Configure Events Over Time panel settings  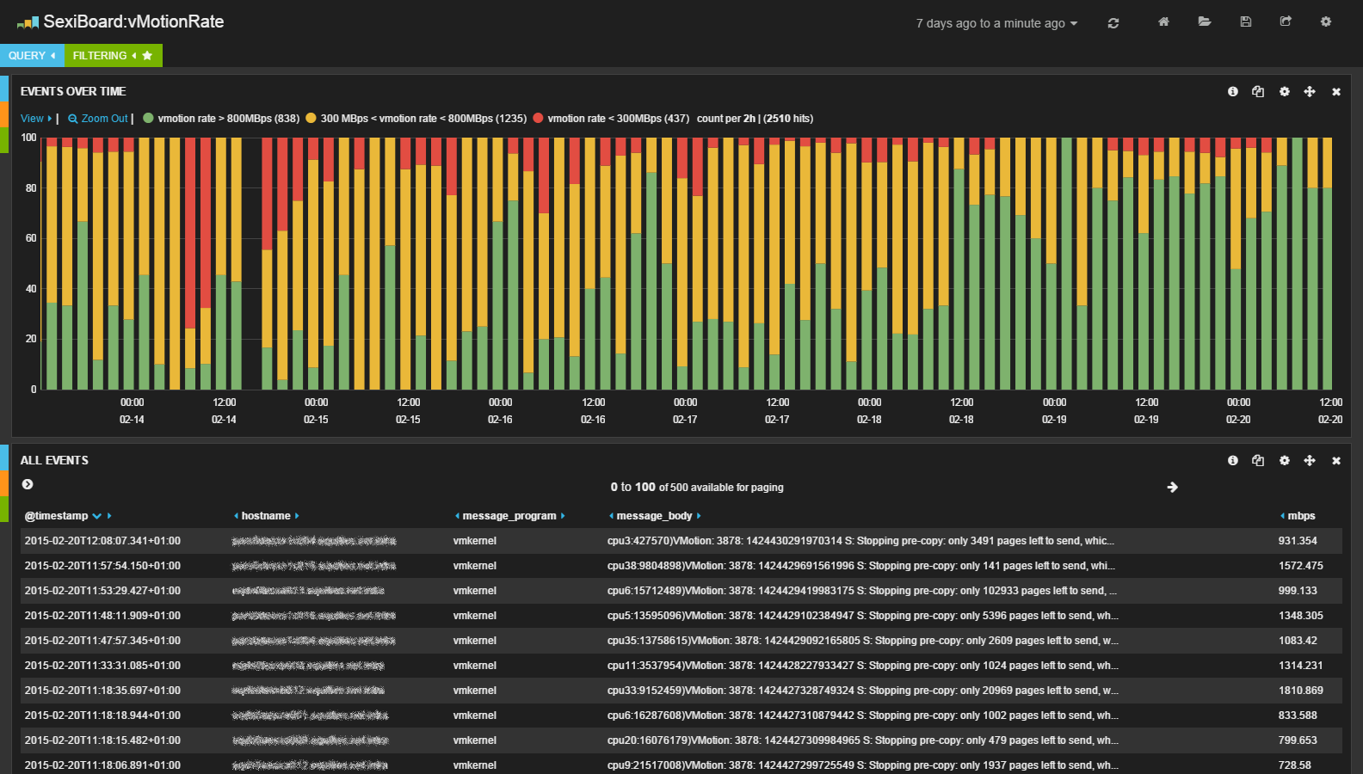coord(1284,91)
